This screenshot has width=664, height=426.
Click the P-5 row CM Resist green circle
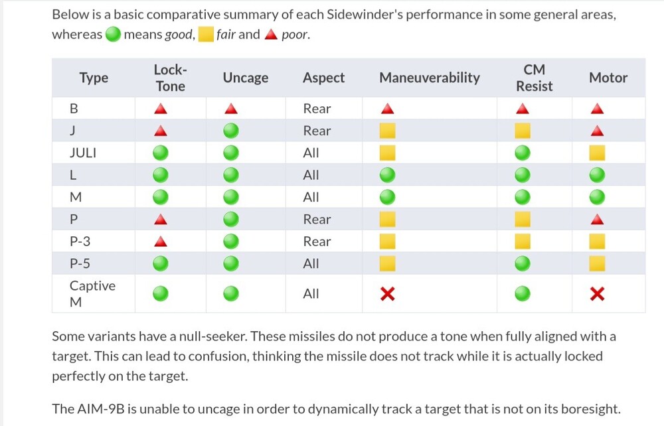[523, 263]
